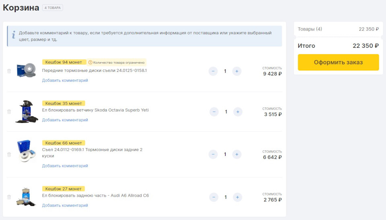Decrease quantity of front brake discs 24.0125-0158.1

[213, 71]
